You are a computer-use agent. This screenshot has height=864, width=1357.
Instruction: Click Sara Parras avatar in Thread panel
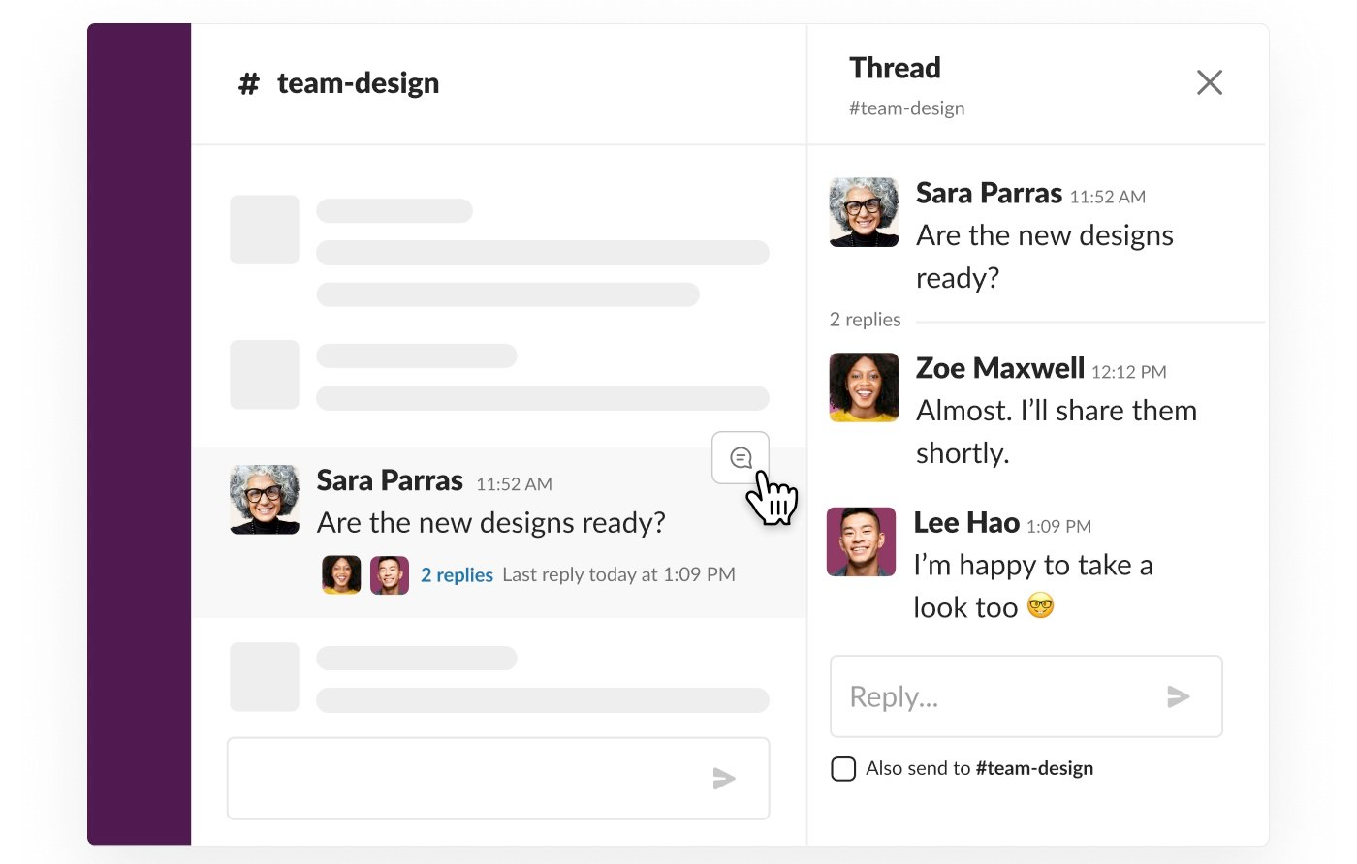(x=864, y=212)
